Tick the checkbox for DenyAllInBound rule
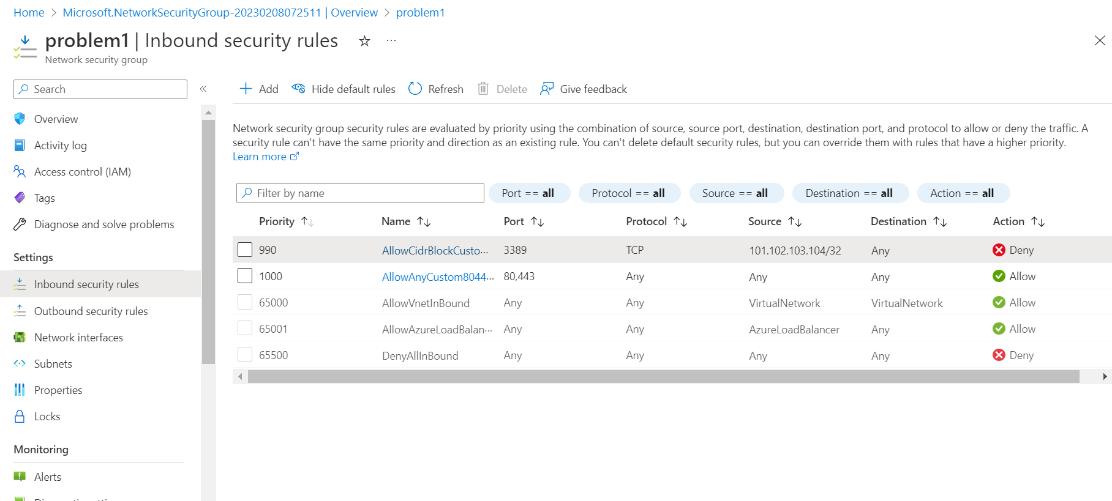 (x=245, y=355)
